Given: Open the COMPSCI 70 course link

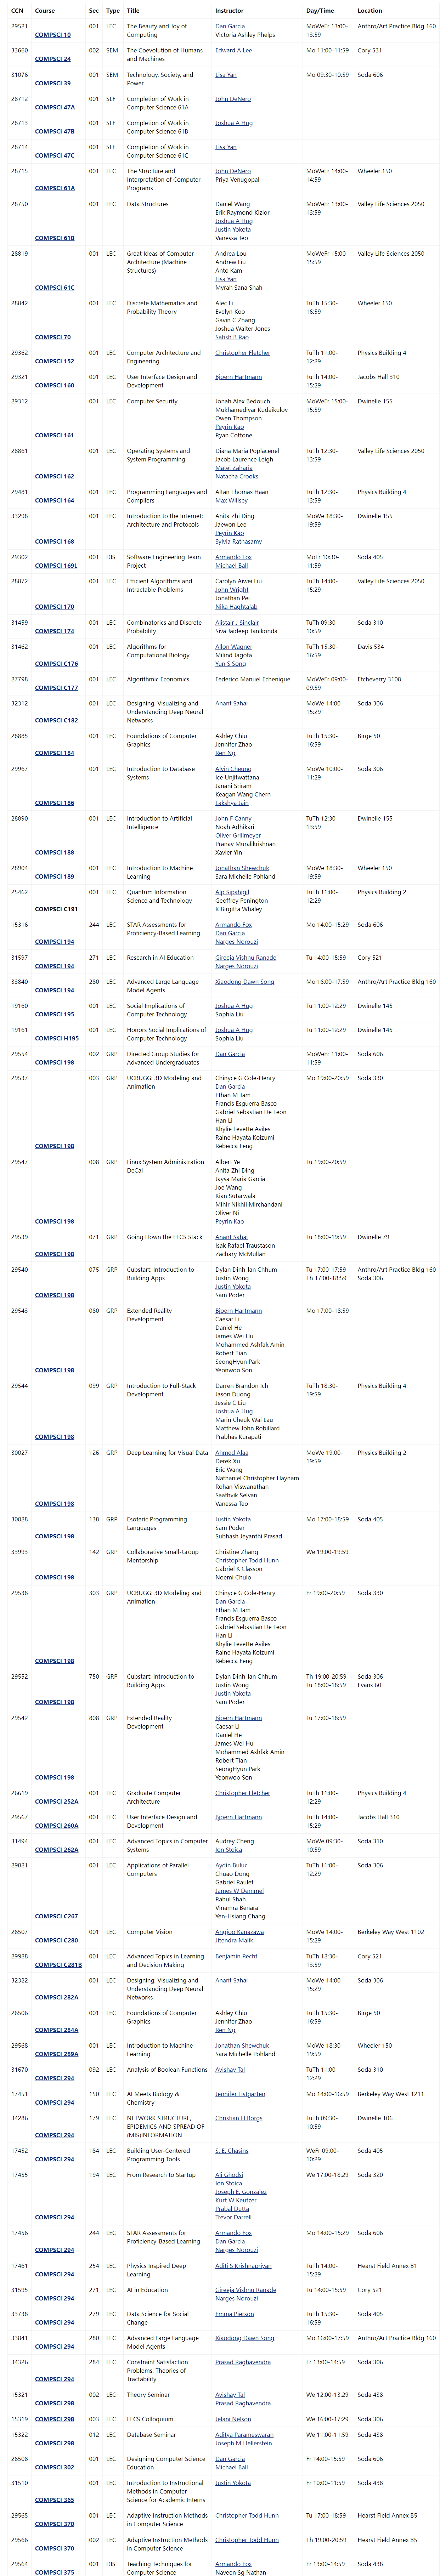Looking at the screenshot, I should coord(52,337).
